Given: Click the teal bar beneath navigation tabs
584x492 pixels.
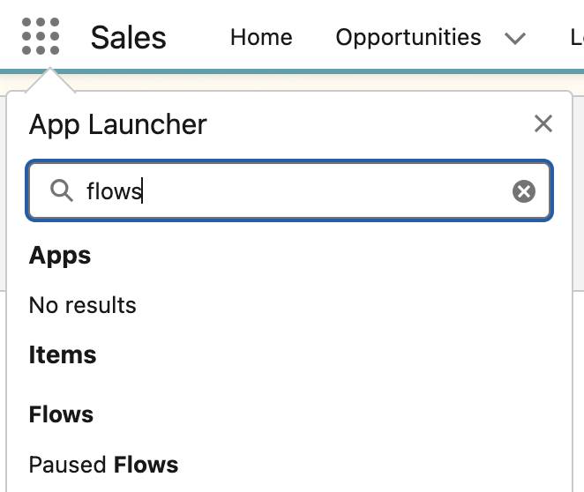Looking at the screenshot, I should 292,71.
